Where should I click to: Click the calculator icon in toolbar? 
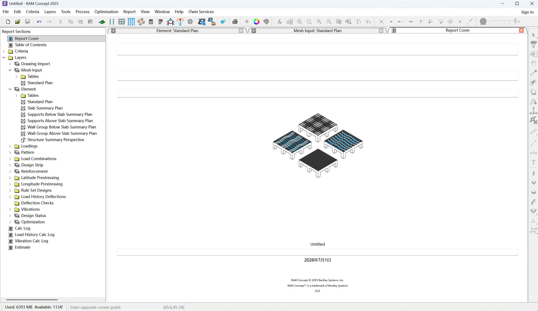[x=151, y=22]
